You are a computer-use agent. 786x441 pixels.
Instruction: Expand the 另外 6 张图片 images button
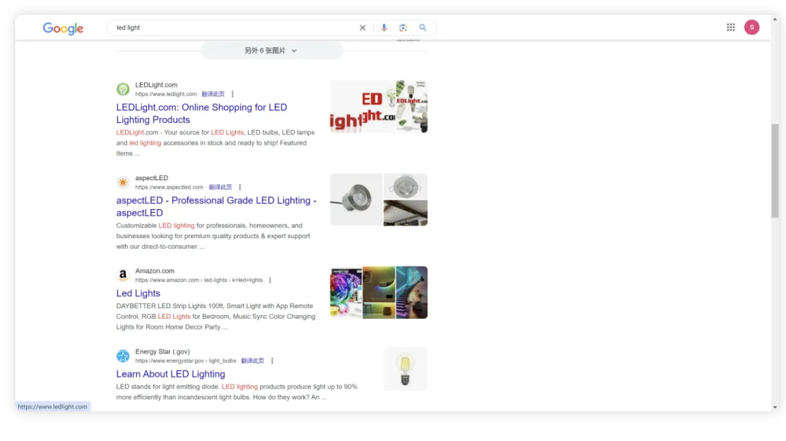click(x=271, y=51)
